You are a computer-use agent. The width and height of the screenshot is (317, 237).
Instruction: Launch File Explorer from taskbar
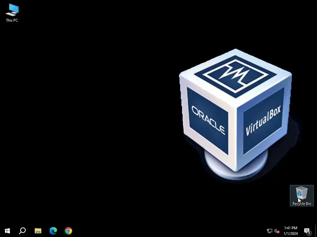pyautogui.click(x=38, y=231)
